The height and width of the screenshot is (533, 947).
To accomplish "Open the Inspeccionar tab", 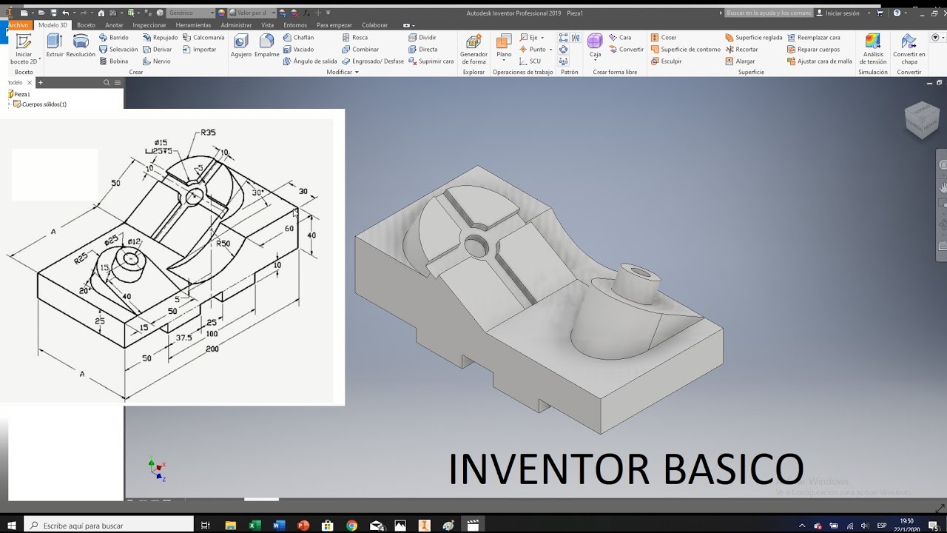I will [x=149, y=24].
